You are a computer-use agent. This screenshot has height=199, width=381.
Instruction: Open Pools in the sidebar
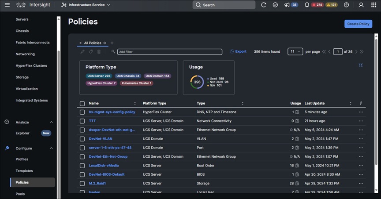[20, 194]
